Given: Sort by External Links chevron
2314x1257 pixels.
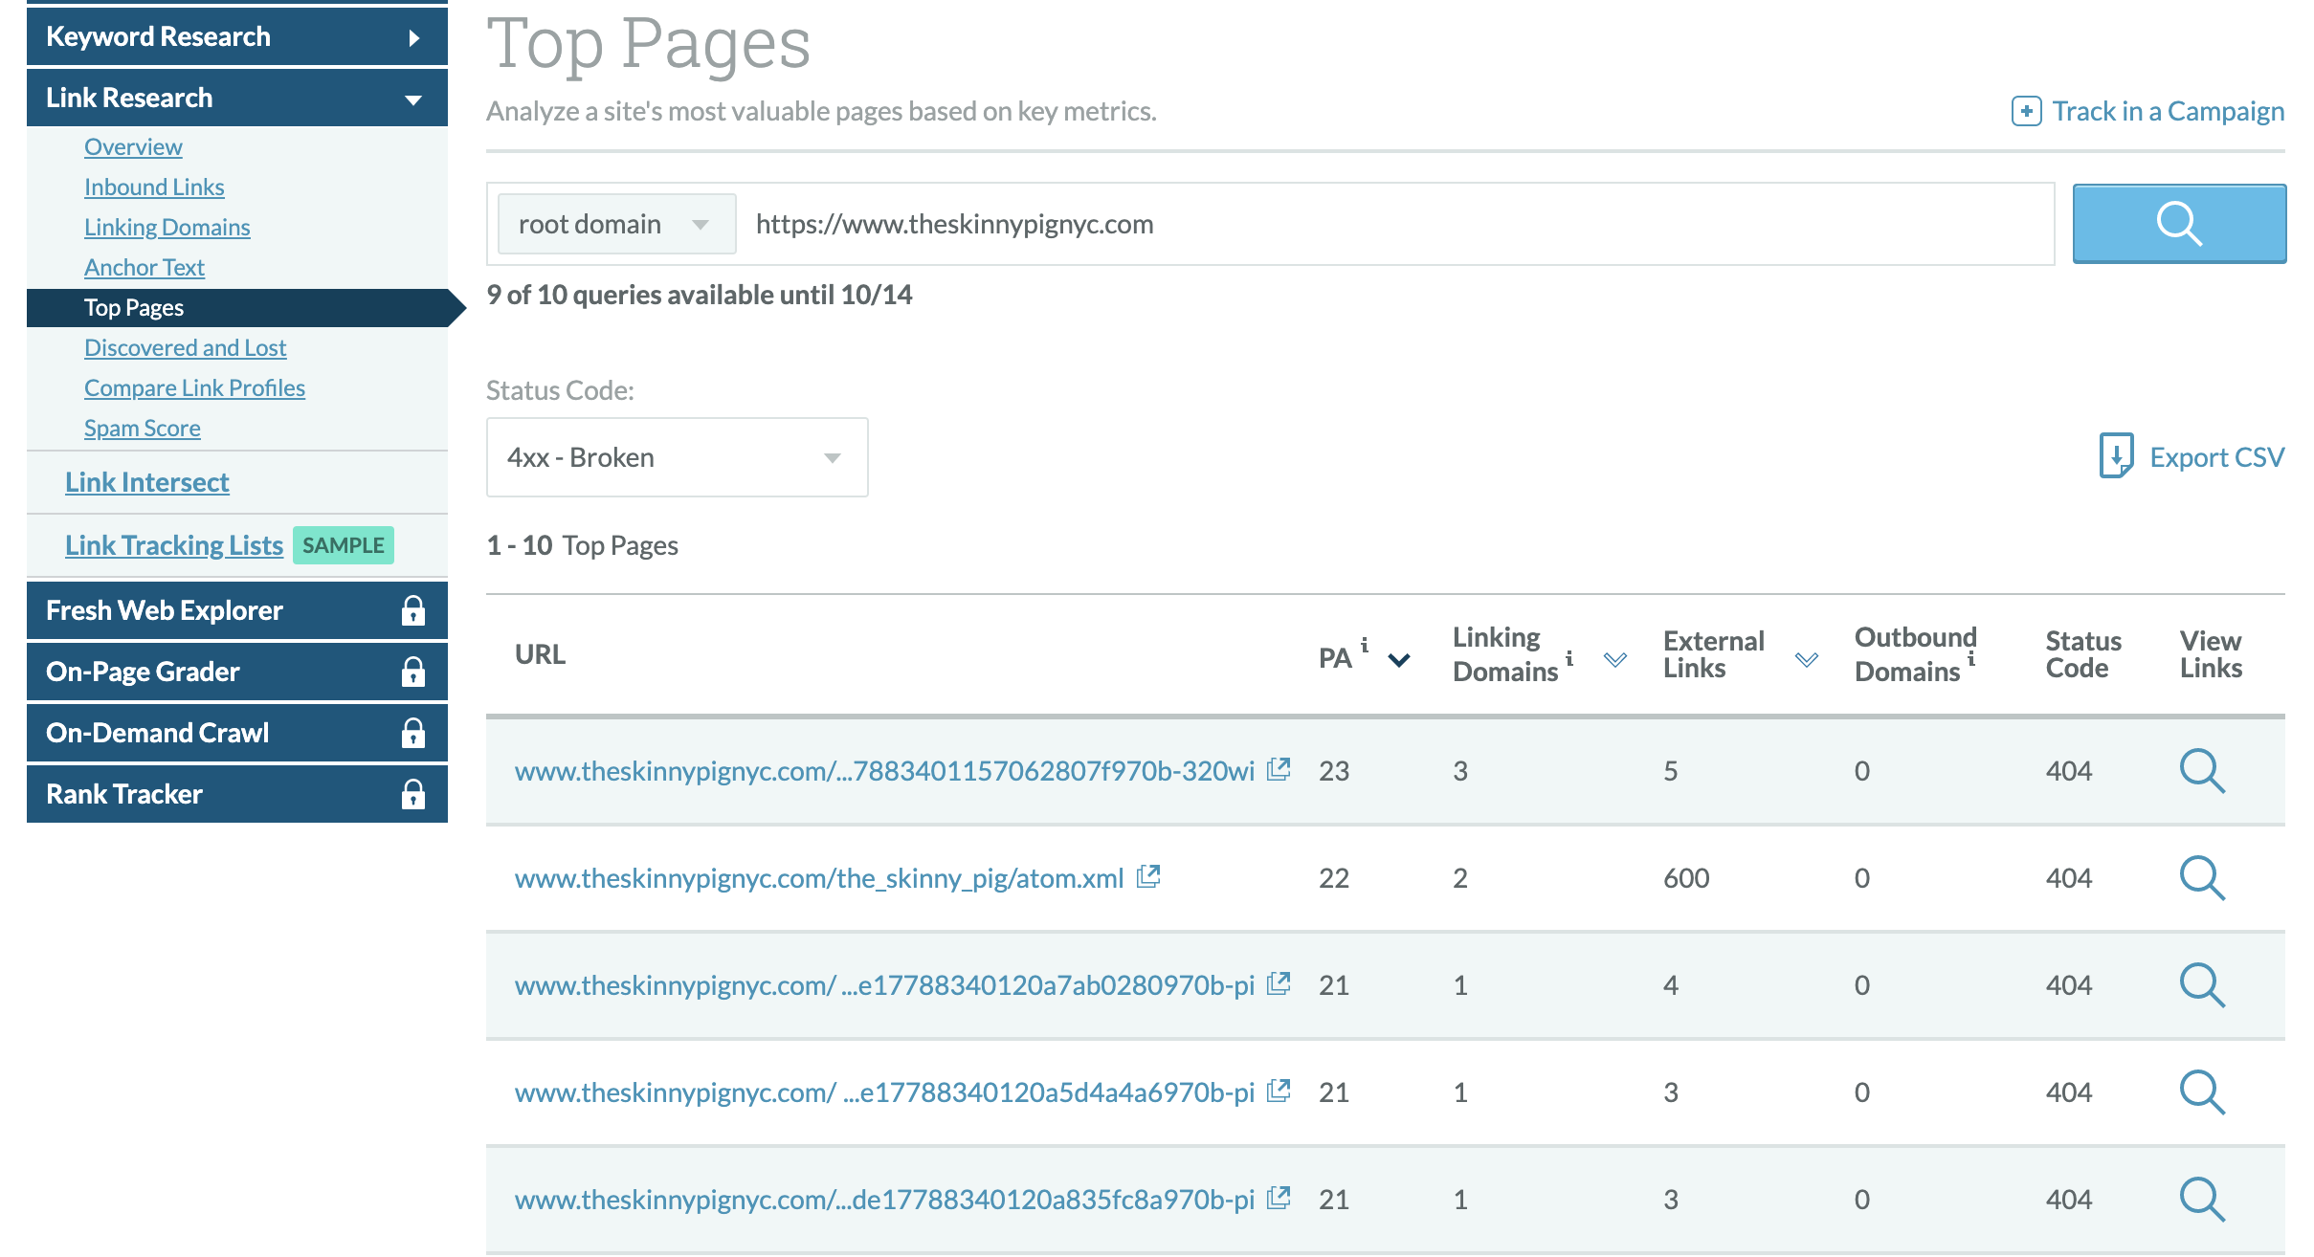Looking at the screenshot, I should coord(1807,660).
